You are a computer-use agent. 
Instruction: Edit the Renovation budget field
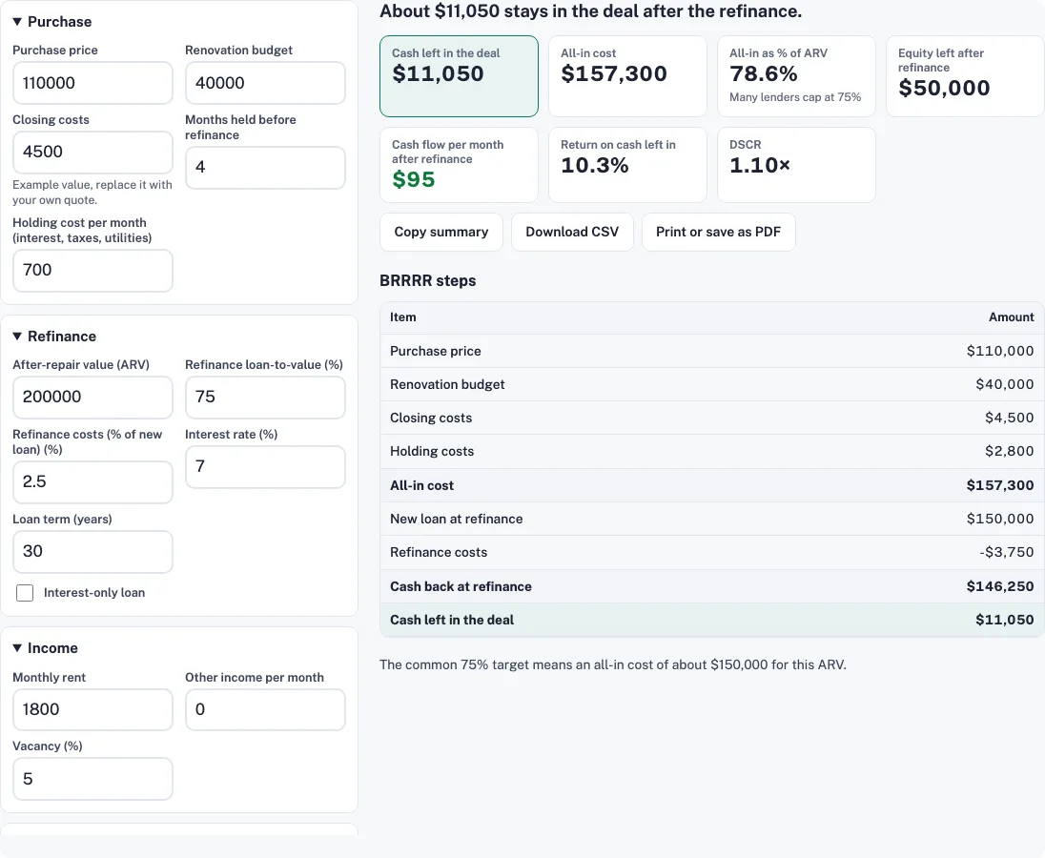tap(265, 83)
